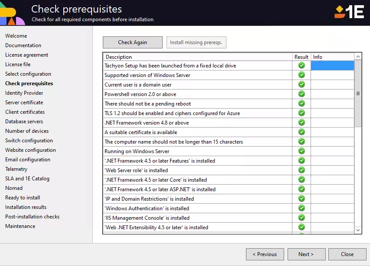Viewport: 370px width, 266px height.
Task: Click the green check for Powershell version 2.0
Action: (301, 94)
